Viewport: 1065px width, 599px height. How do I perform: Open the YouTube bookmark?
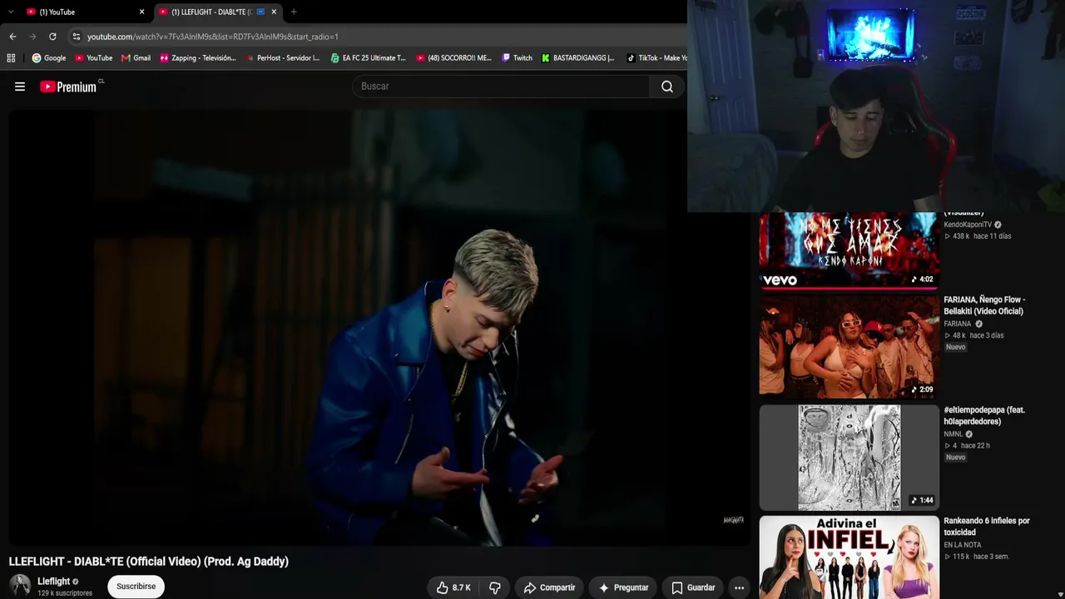(x=93, y=58)
